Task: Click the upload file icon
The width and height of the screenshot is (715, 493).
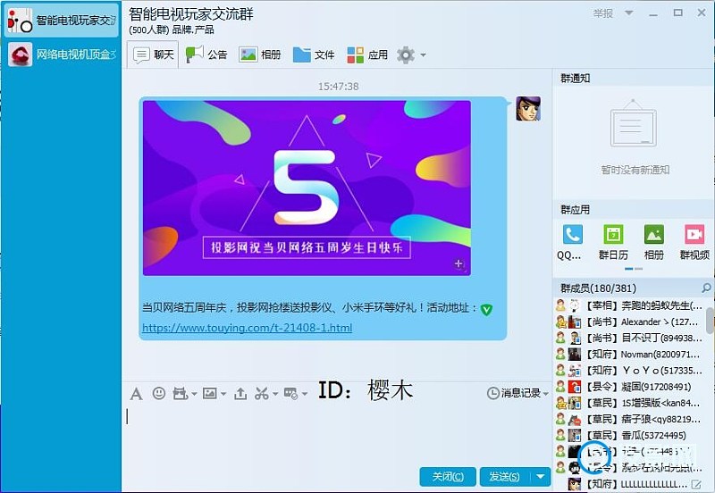Action: coord(240,393)
